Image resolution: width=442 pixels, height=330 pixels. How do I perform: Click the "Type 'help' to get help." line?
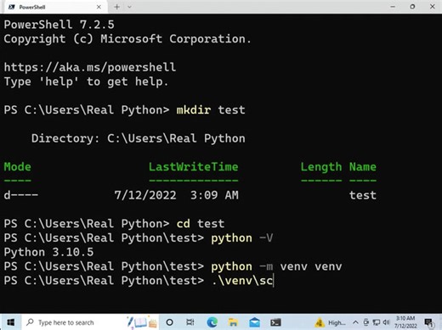86,81
